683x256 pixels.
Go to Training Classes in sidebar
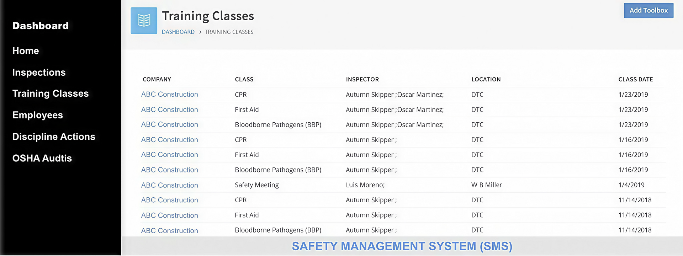(x=51, y=94)
